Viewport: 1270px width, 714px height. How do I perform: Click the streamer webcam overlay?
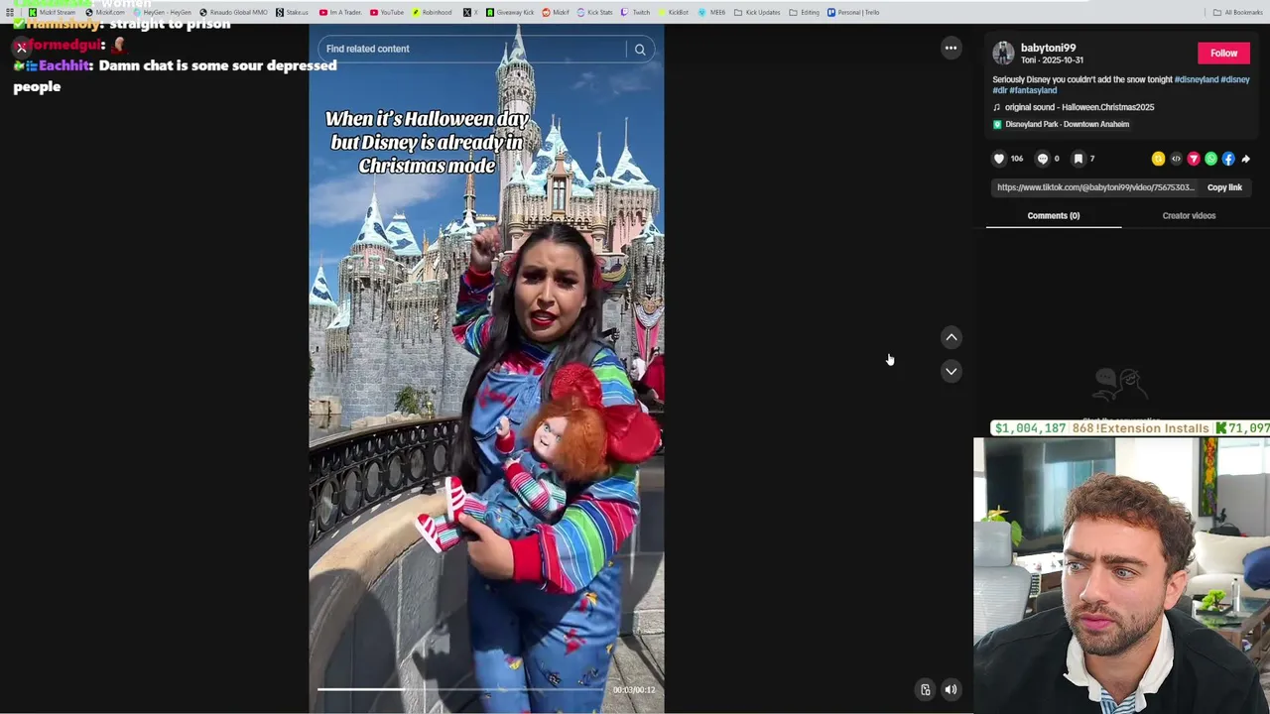pos(1121,575)
